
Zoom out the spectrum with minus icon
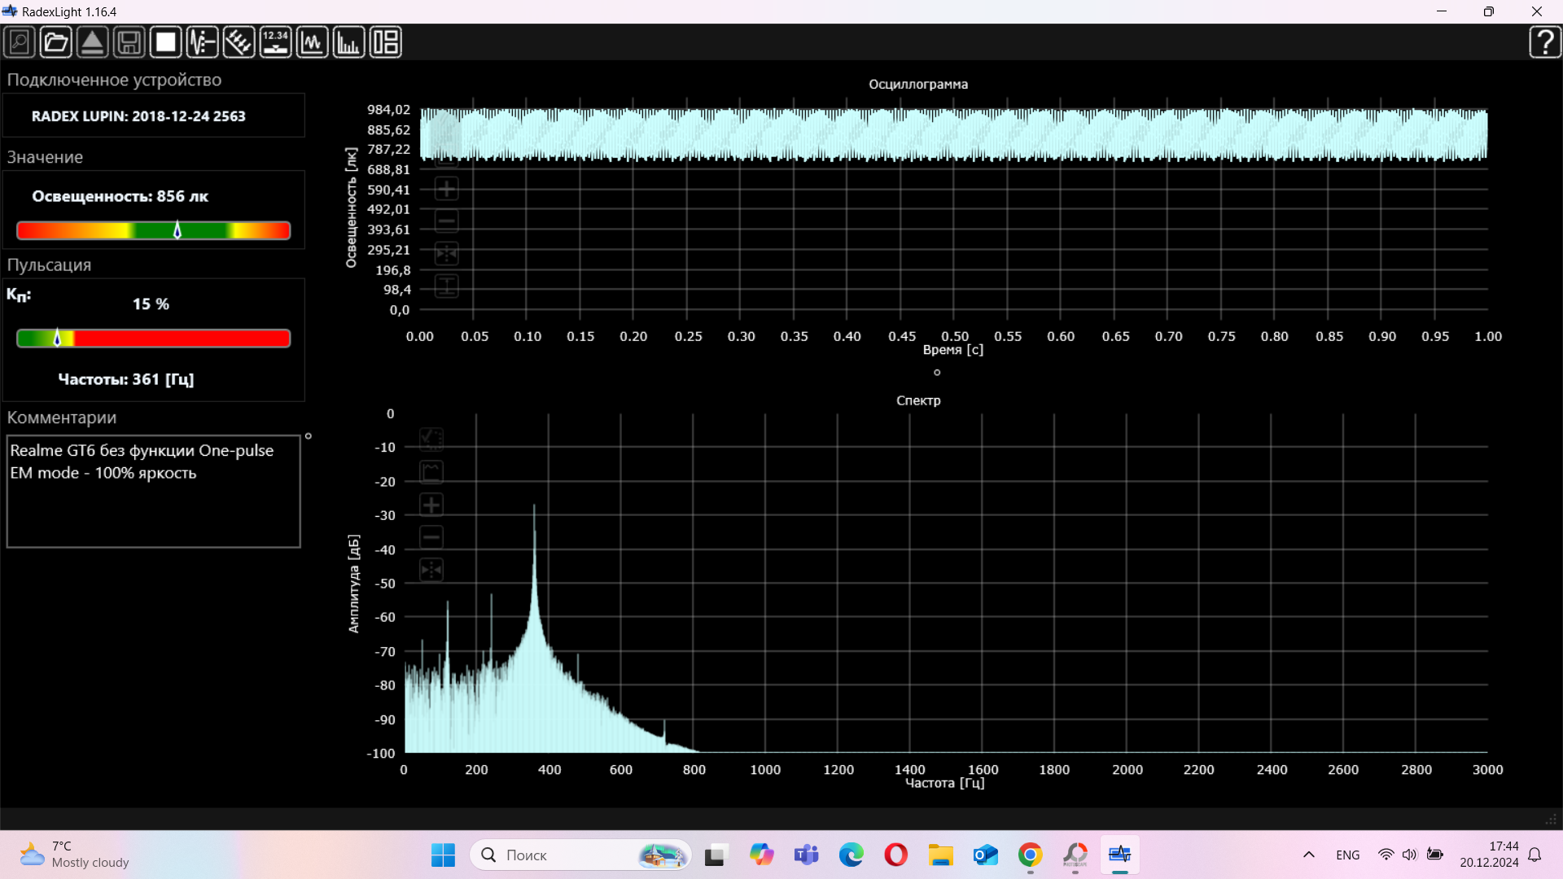point(431,537)
